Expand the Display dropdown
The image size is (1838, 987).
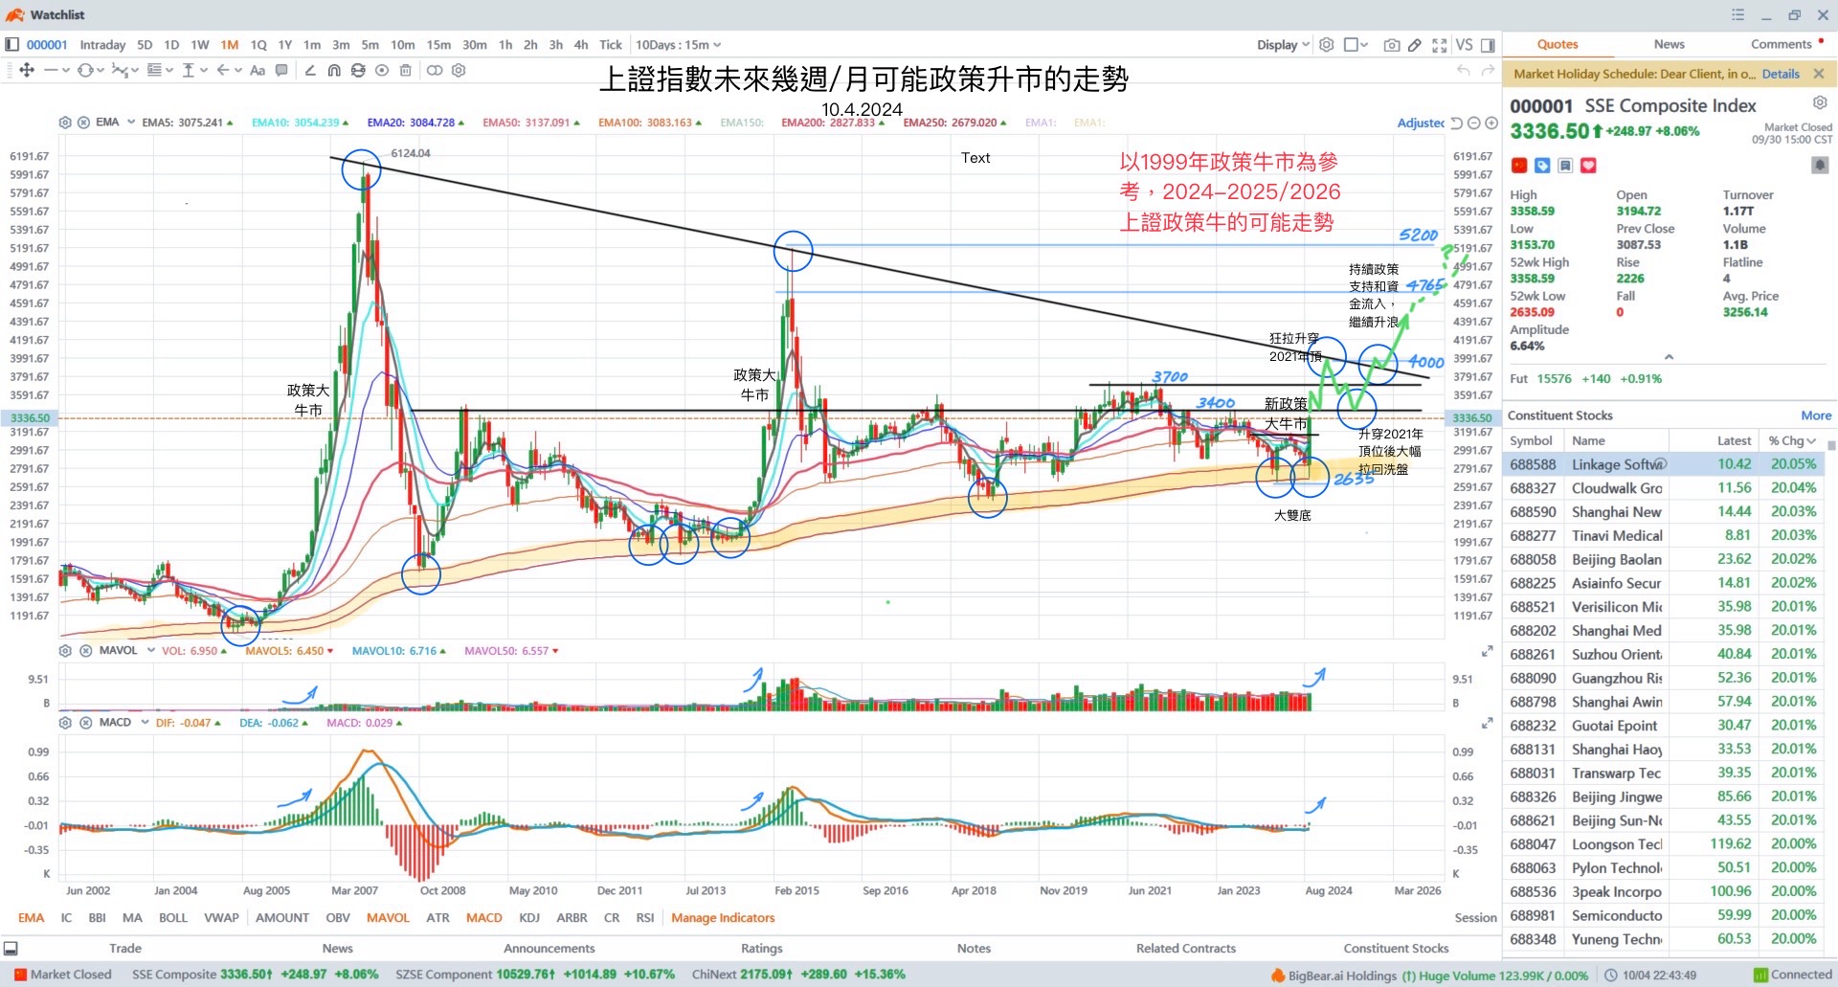click(1283, 45)
